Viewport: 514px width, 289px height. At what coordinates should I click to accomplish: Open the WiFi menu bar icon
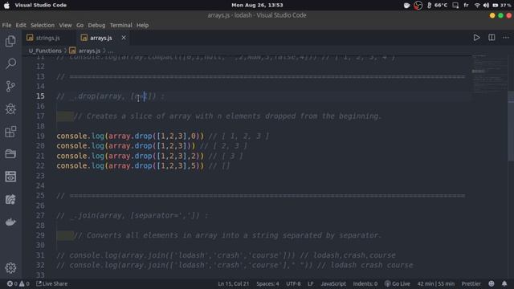(477, 6)
